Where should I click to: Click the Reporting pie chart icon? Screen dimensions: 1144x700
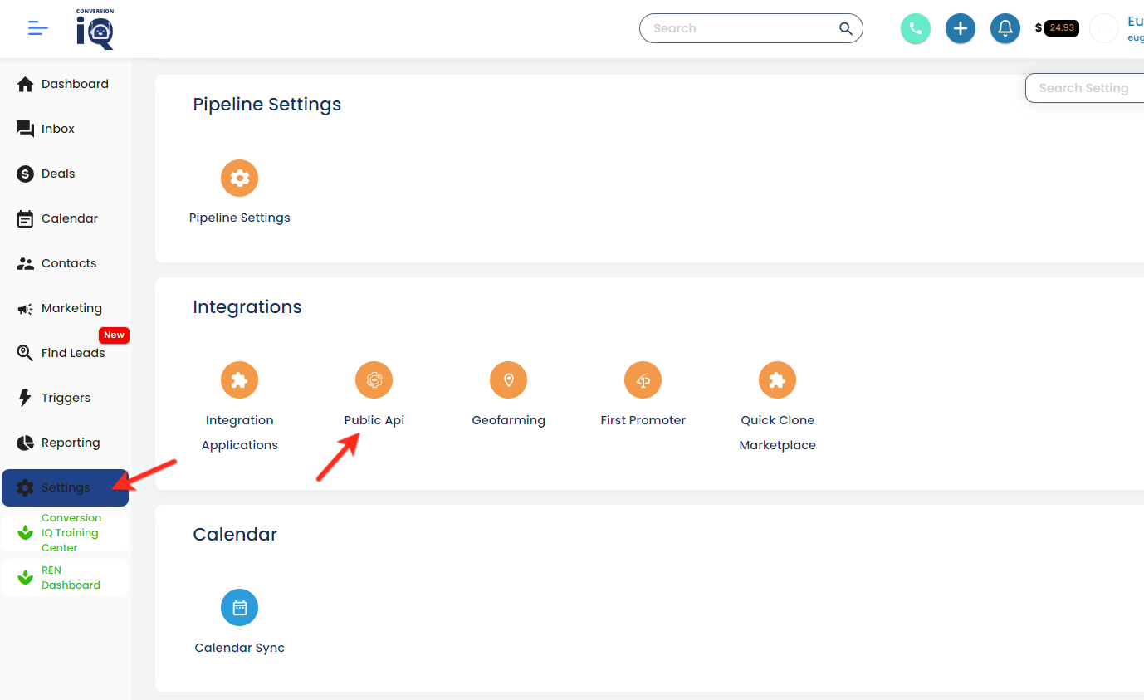coord(26,443)
